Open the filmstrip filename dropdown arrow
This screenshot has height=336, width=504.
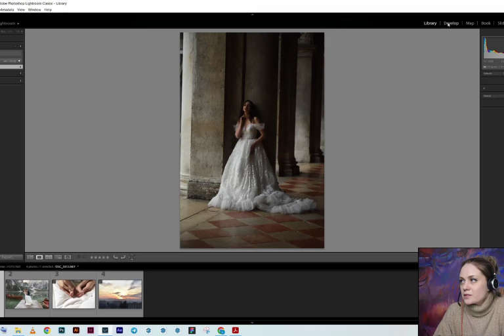[78, 266]
